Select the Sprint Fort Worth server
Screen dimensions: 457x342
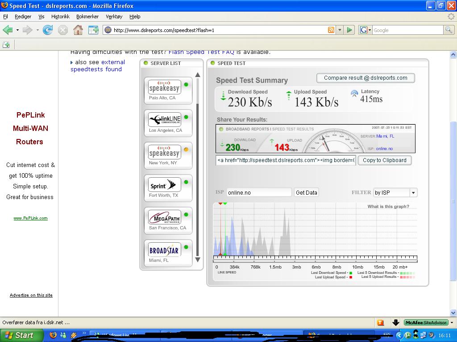click(168, 188)
